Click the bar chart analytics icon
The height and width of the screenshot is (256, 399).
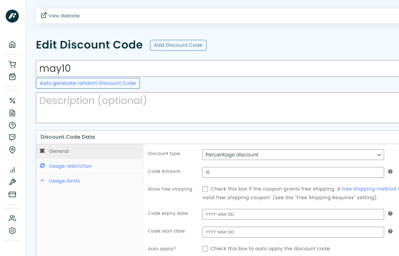(x=12, y=170)
